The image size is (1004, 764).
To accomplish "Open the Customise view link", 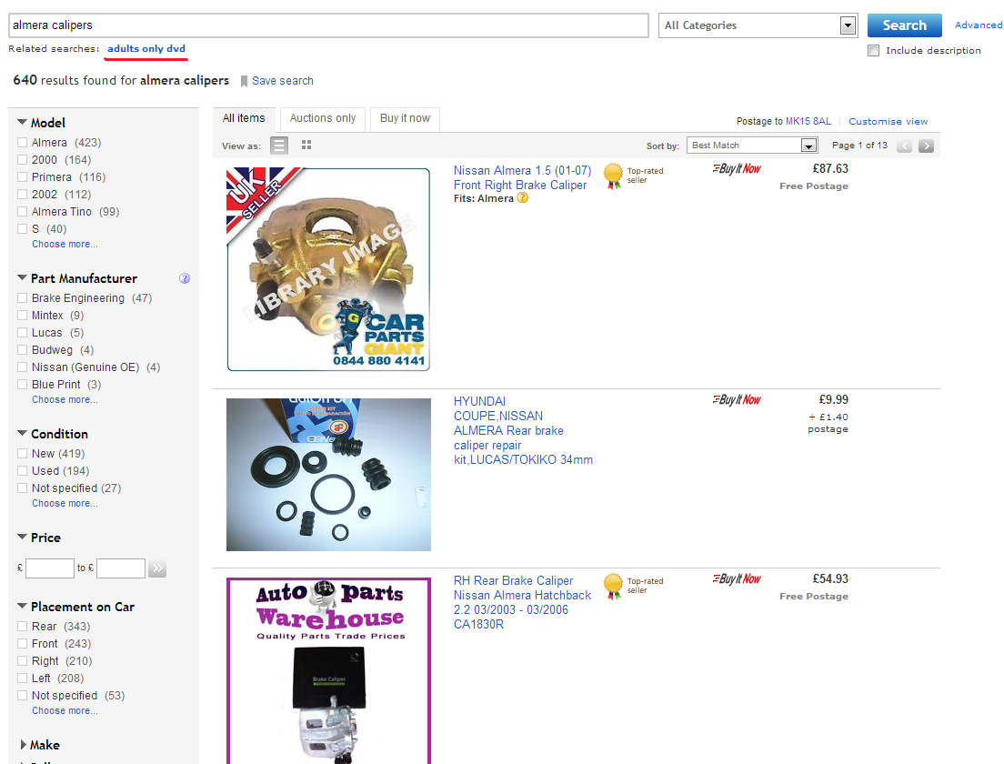I will pyautogui.click(x=889, y=121).
